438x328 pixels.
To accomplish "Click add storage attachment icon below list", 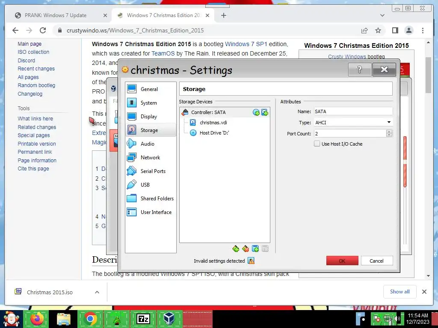I will pos(255,249).
